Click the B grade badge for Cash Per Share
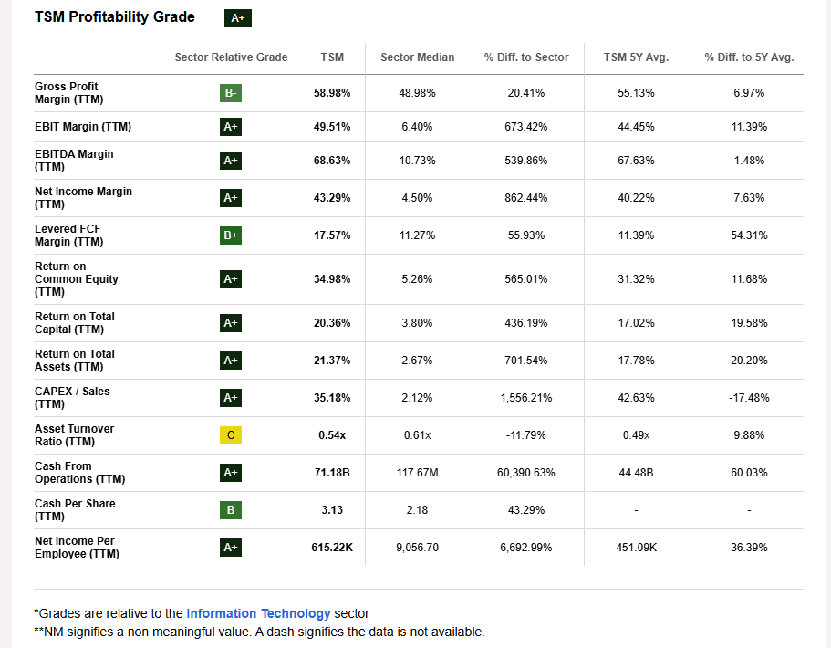This screenshot has height=648, width=831. pos(231,510)
